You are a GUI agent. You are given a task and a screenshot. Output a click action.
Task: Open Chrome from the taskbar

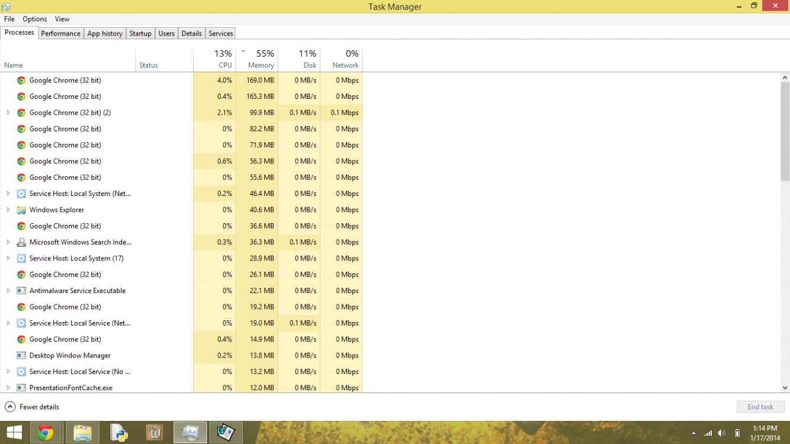coord(46,433)
